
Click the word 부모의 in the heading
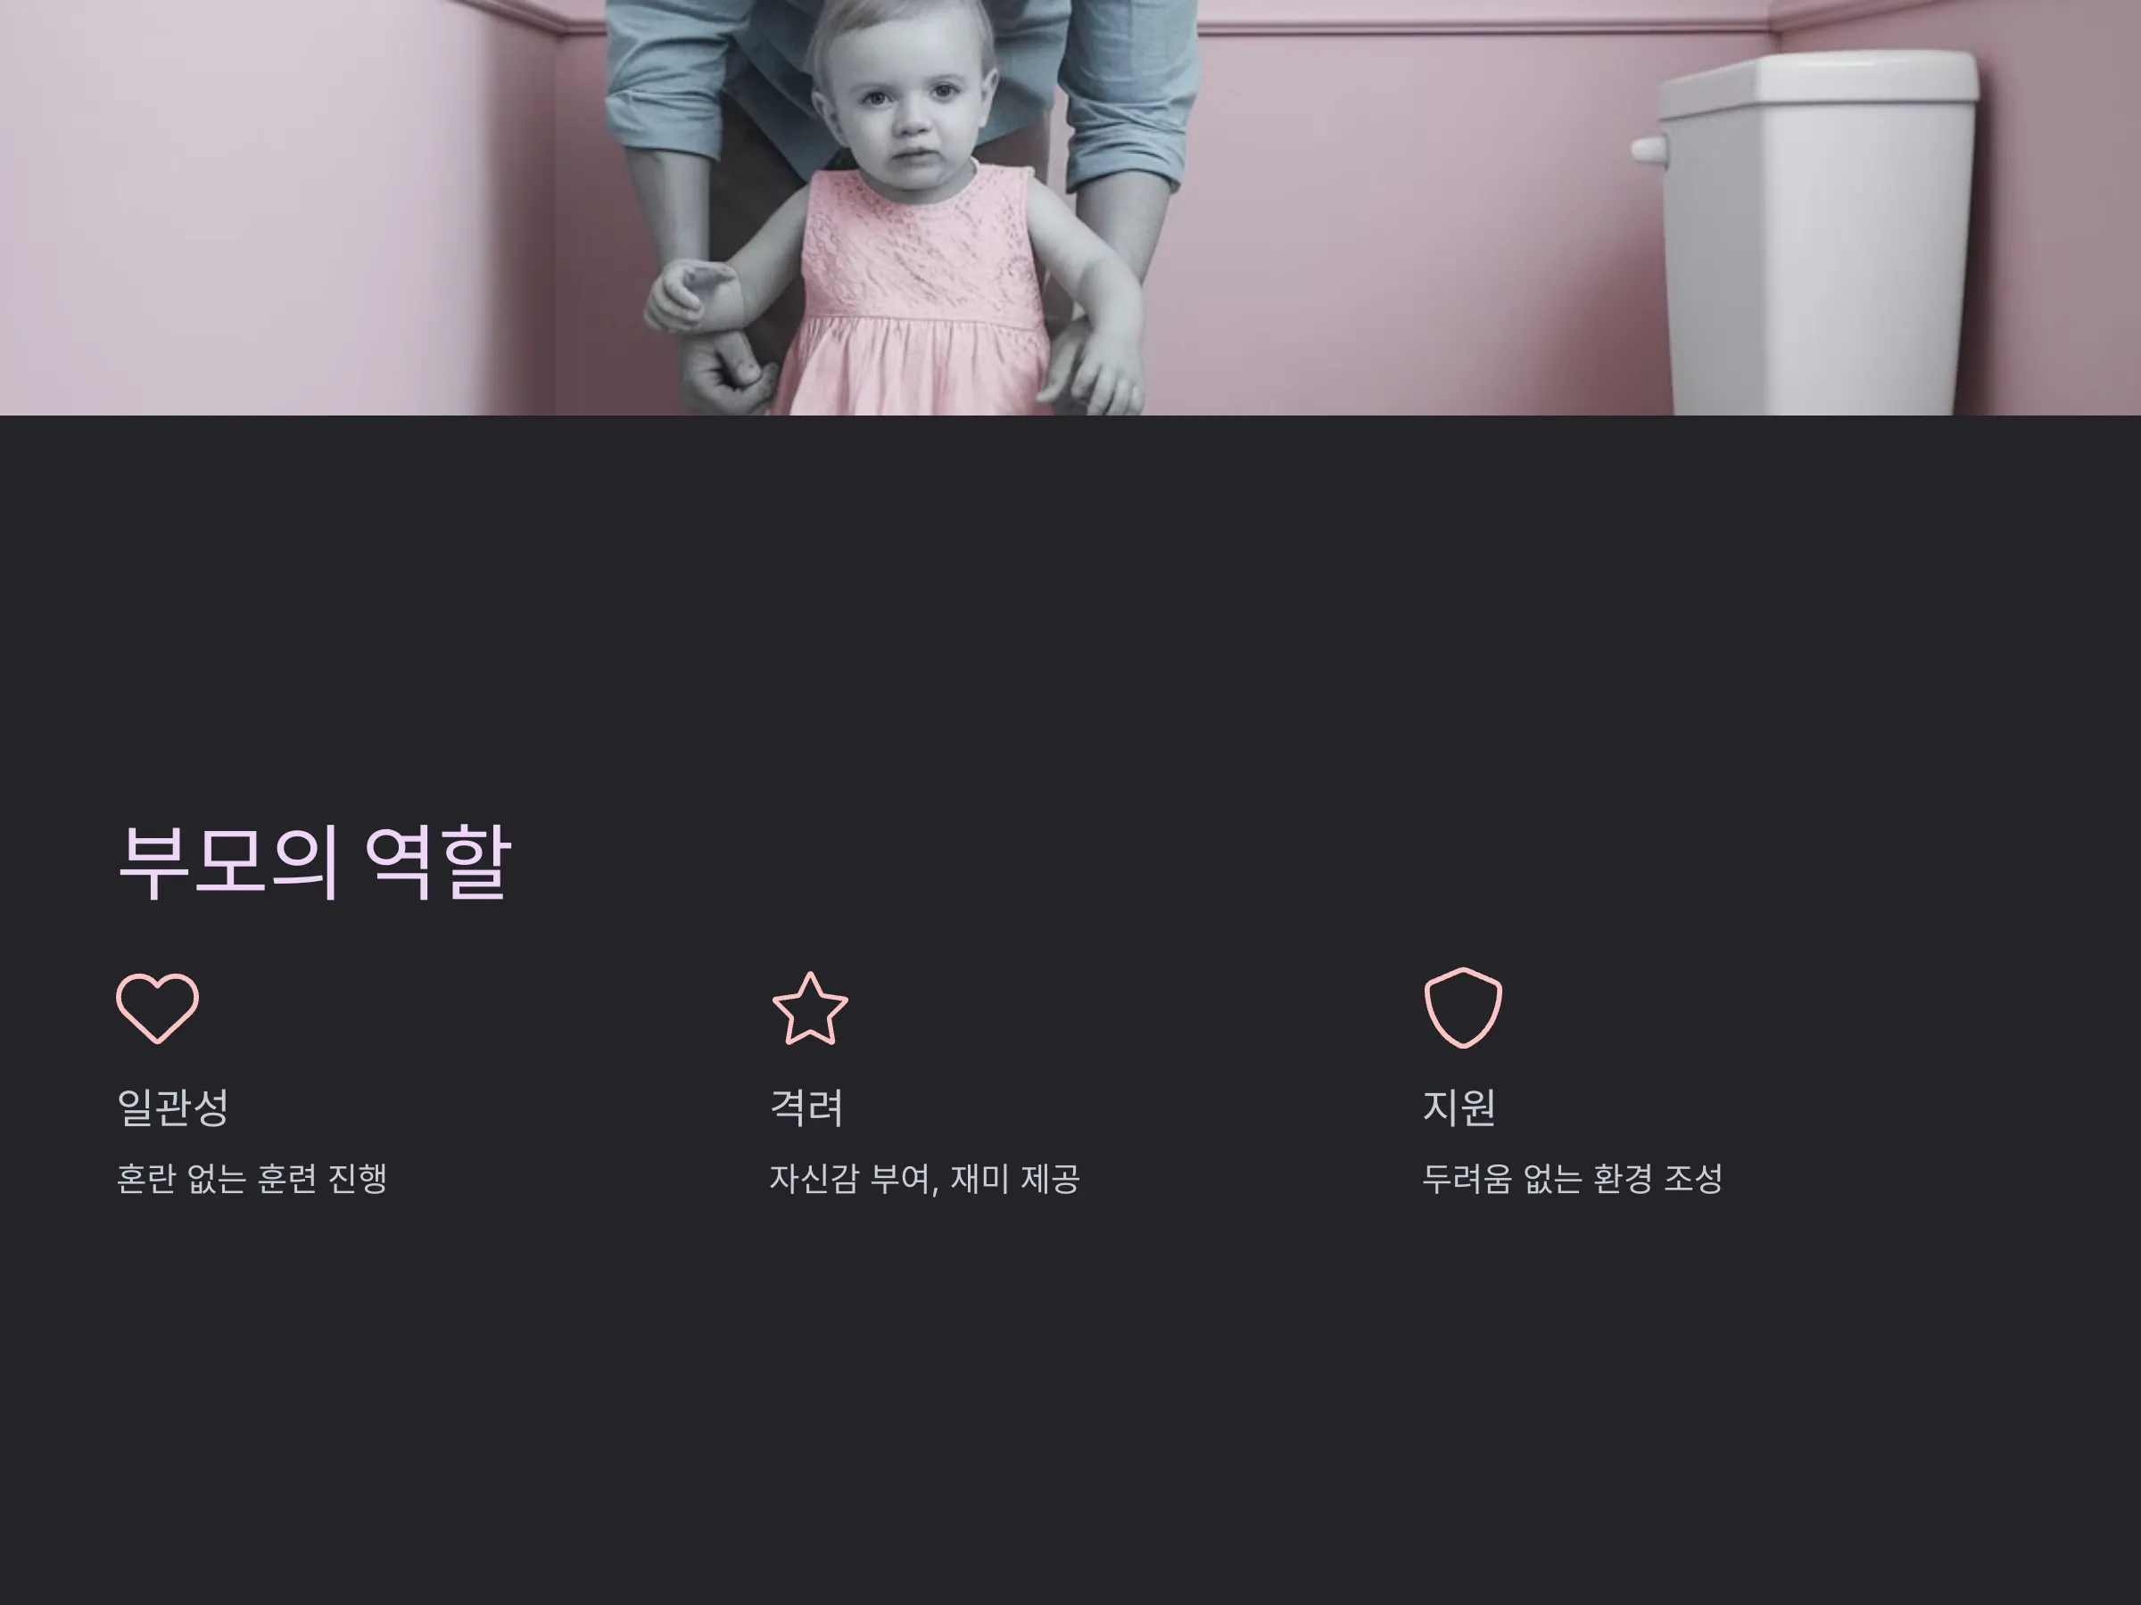tap(228, 860)
